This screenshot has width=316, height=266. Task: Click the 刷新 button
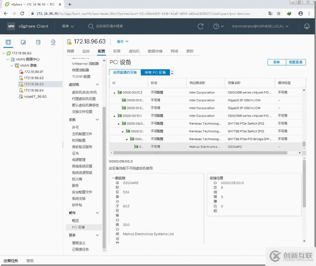pyautogui.click(x=277, y=62)
